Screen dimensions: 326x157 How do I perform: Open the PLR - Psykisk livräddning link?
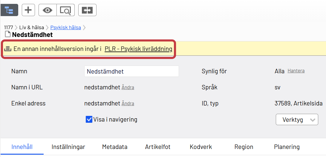(138, 49)
